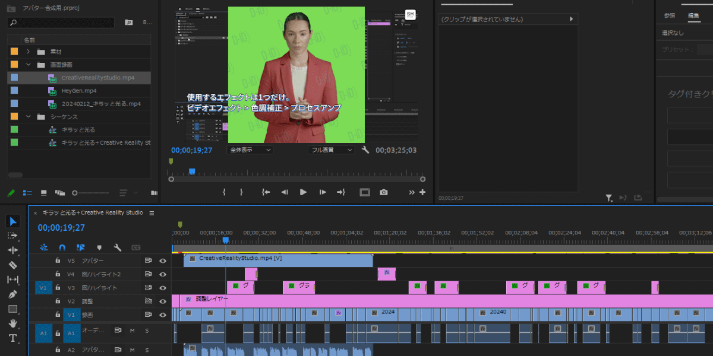Click the Mark In bracket button
This screenshot has width=713, height=356.
tap(224, 192)
